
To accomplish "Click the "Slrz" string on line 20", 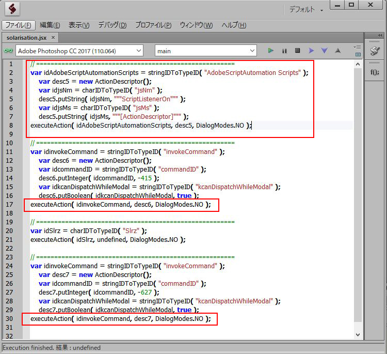I will [131, 231].
